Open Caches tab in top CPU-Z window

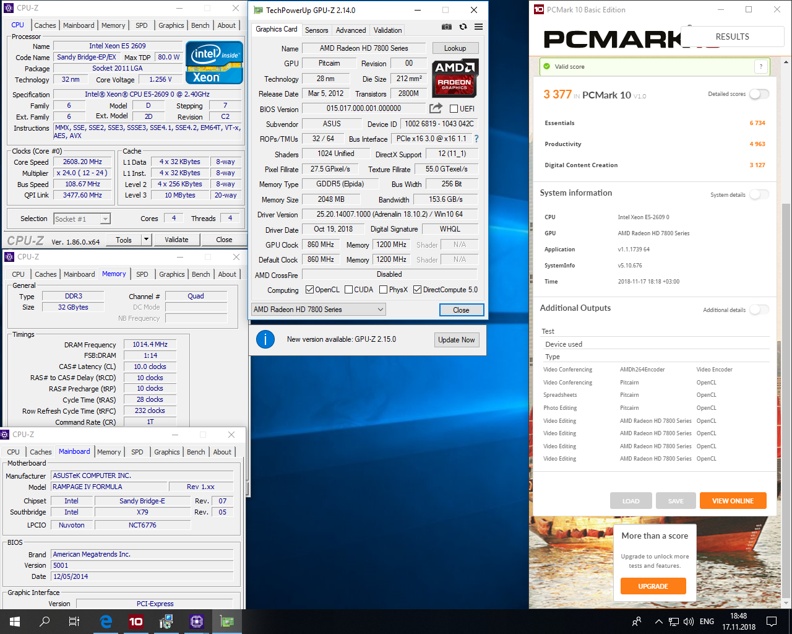pos(45,25)
